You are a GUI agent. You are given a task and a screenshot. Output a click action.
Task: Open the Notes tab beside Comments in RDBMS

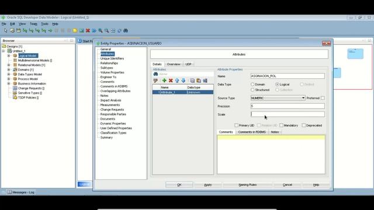click(x=275, y=132)
